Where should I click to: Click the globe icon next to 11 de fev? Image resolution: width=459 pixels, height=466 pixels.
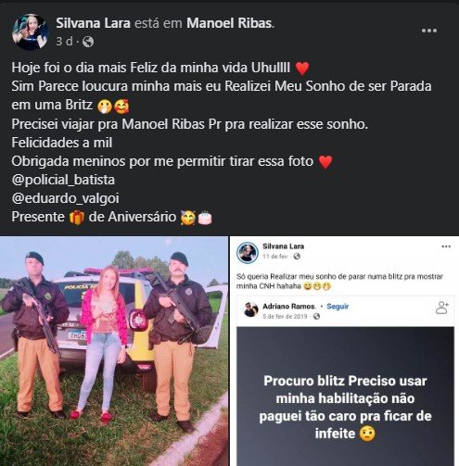click(297, 257)
